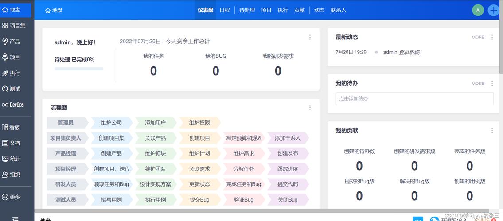Click the blue plus quick-create button
The image size is (503, 221).
[493, 10]
